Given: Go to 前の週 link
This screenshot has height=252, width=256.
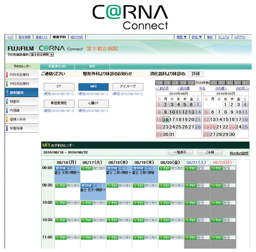Looking at the screenshot, I should (183, 88).
